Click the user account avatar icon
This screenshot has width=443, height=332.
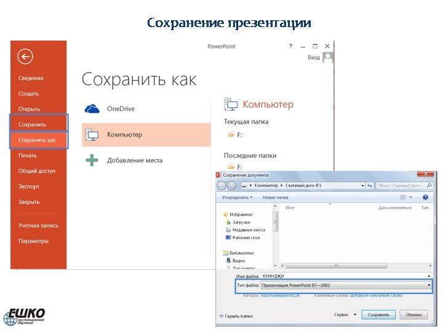328,58
